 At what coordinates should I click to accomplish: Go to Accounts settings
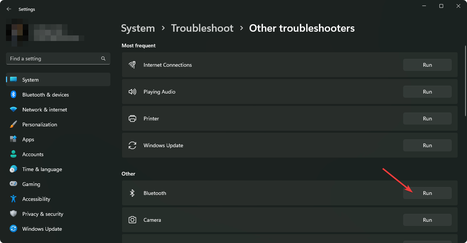pos(33,154)
